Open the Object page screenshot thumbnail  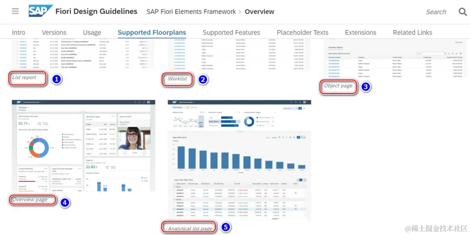pos(396,58)
